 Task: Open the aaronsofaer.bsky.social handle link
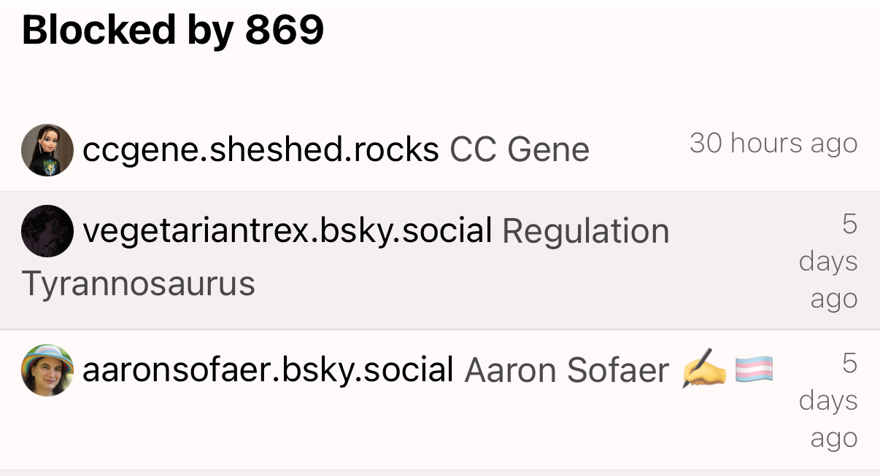(269, 370)
